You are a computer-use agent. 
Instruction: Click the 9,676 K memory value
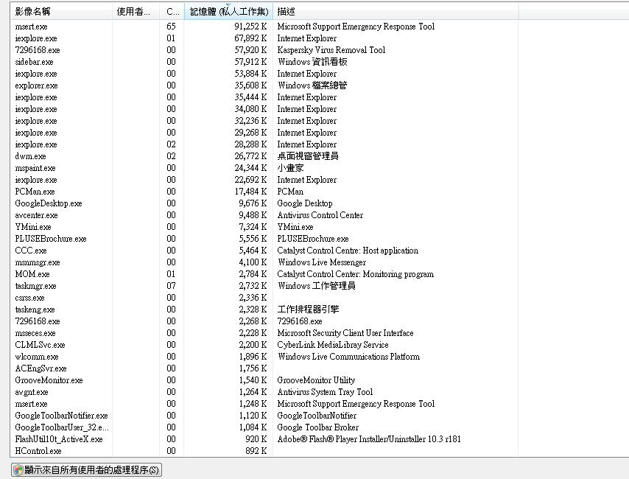[x=253, y=203]
